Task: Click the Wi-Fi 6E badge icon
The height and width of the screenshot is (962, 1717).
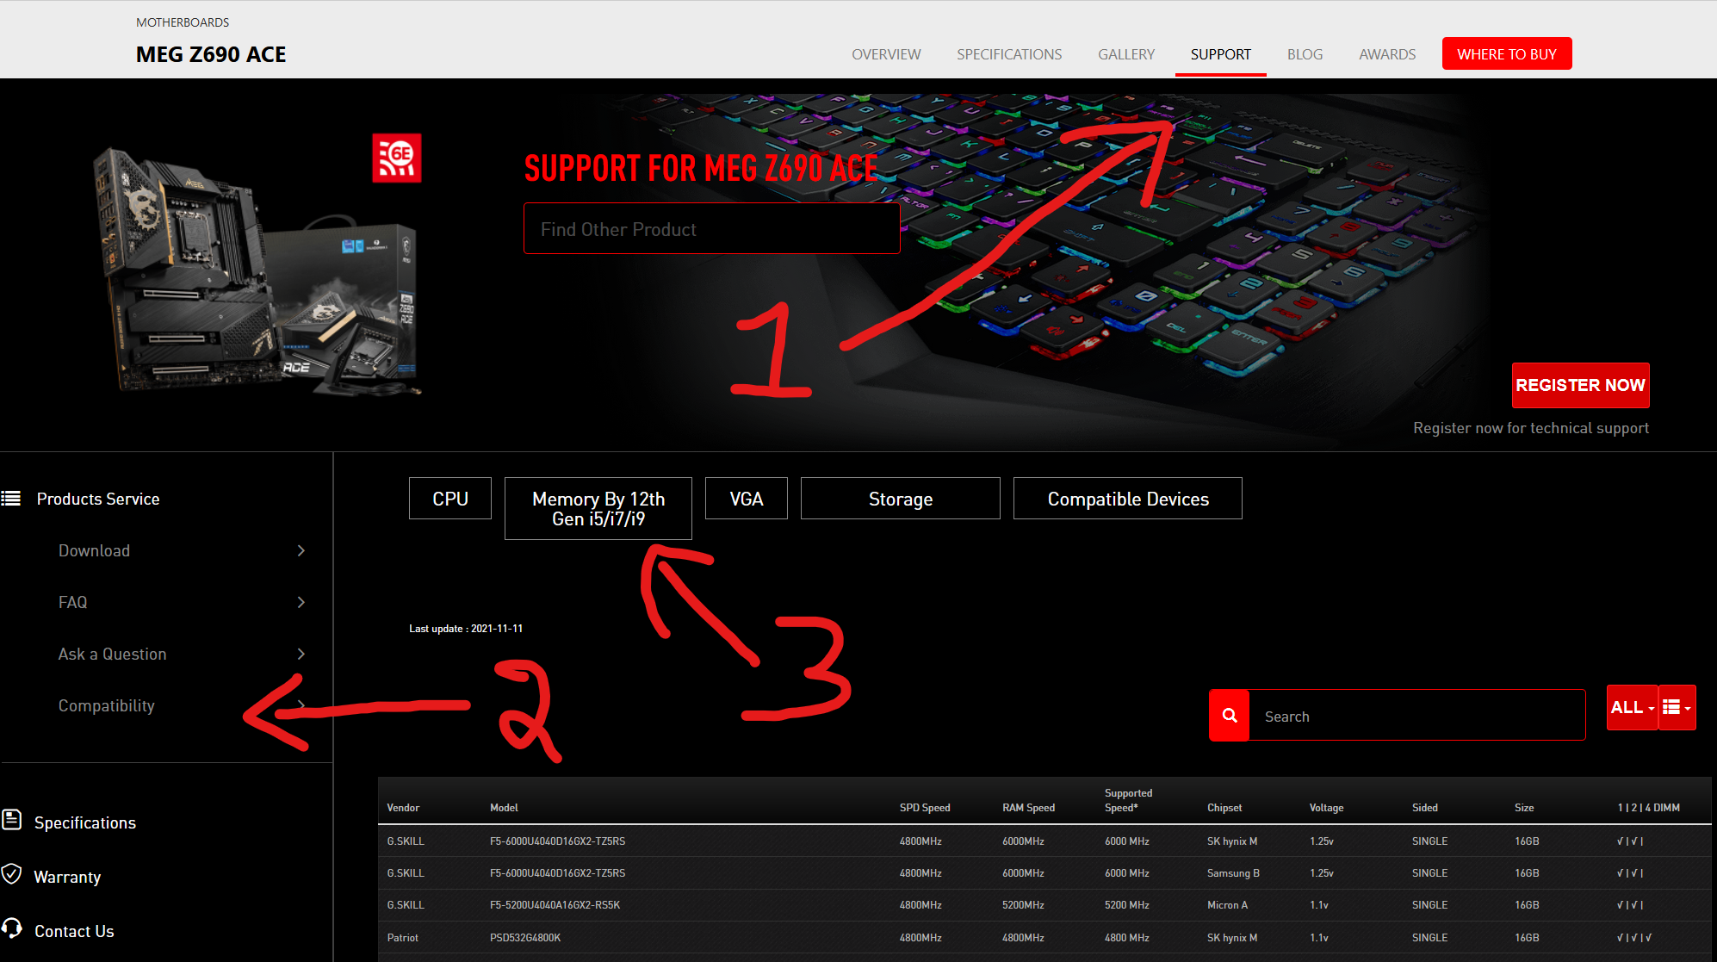Action: 397,158
